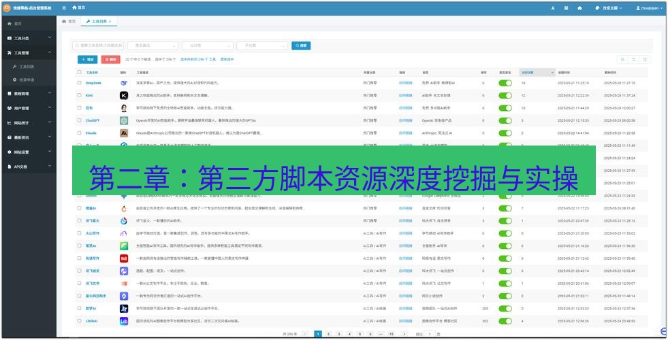Open 工具列表 in sidebar submenu

tap(29, 67)
